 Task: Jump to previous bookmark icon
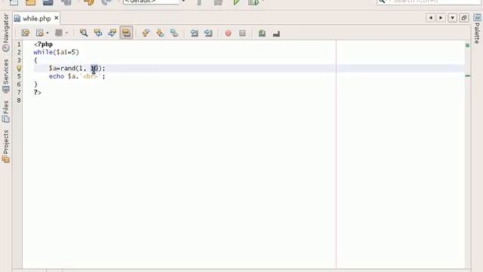(x=146, y=33)
